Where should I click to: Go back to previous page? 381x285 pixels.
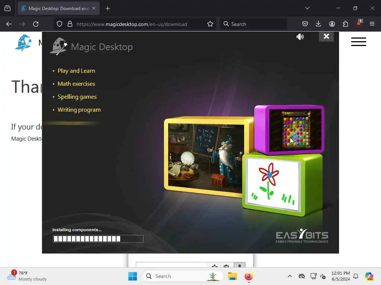[9, 24]
